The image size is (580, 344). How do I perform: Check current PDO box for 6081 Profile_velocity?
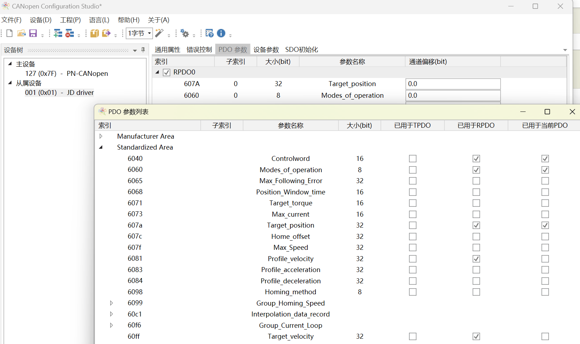point(545,259)
